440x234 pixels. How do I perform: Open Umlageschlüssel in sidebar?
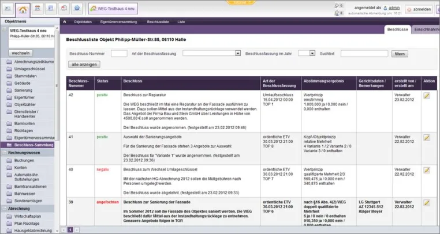click(x=30, y=69)
